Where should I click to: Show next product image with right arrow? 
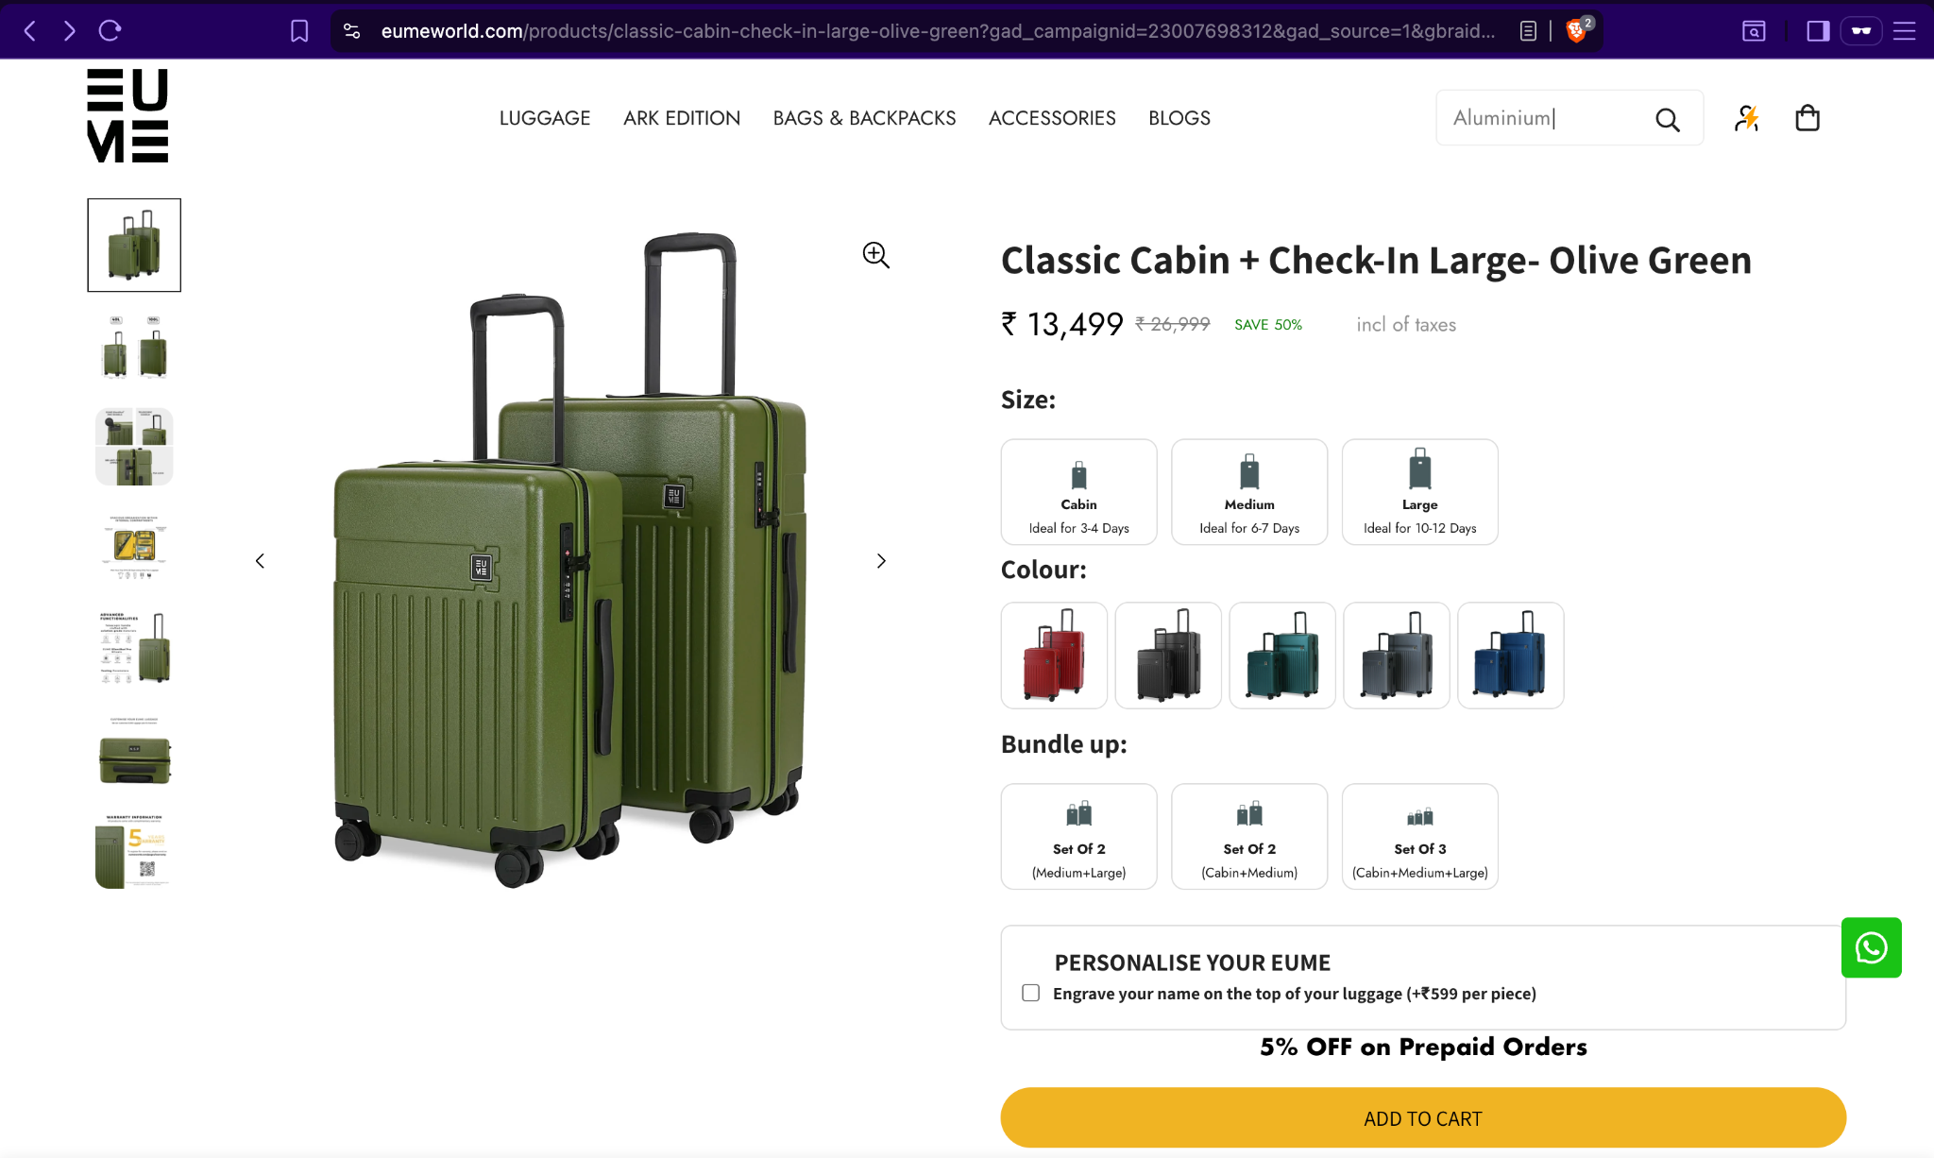(x=881, y=561)
